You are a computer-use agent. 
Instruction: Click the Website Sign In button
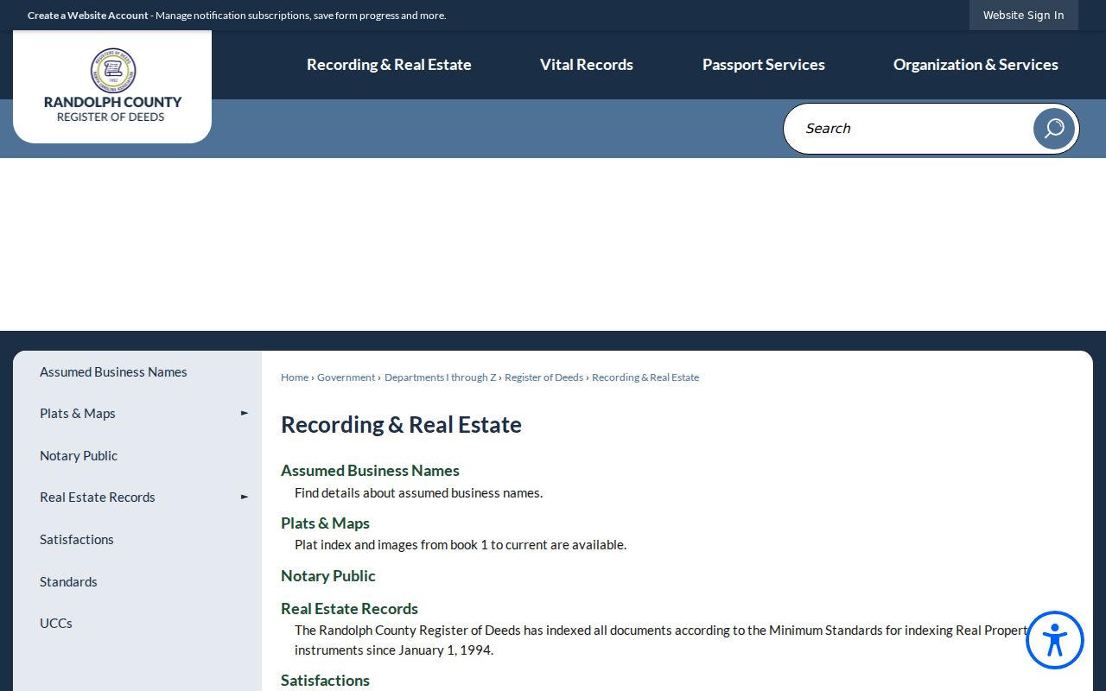coord(1024,15)
